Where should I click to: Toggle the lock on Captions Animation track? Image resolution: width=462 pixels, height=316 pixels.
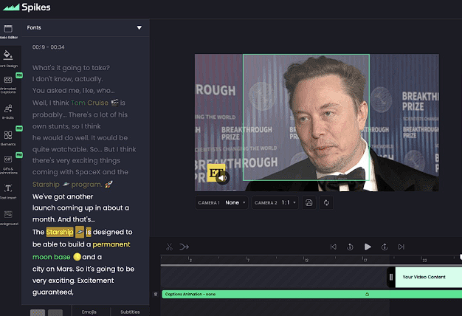(x=367, y=294)
